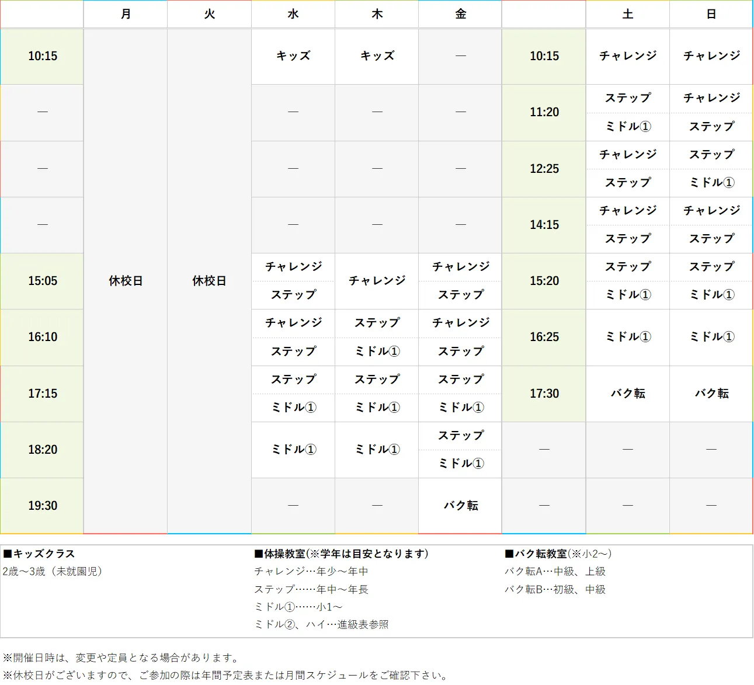The image size is (754, 685).
Task: Click Sunday's バク転 class cell
Action: coord(710,394)
